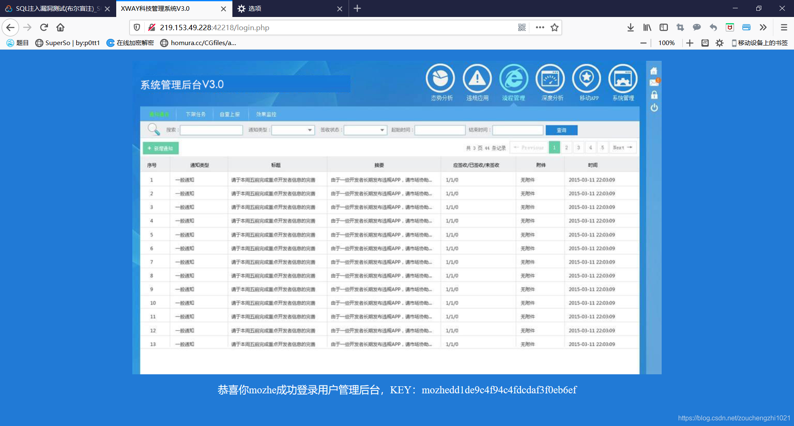Click the blue 查询 button
The image size is (794, 426).
[562, 130]
